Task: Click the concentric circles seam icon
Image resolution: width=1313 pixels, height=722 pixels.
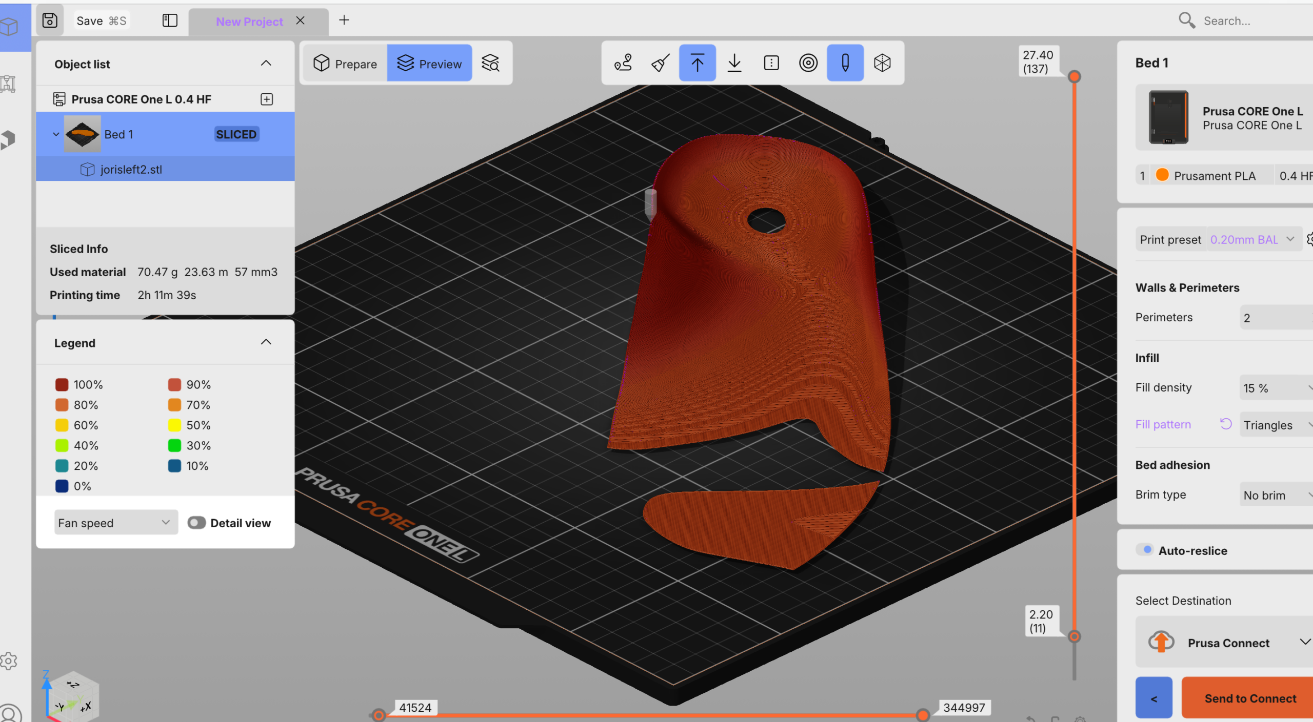Action: (x=808, y=63)
